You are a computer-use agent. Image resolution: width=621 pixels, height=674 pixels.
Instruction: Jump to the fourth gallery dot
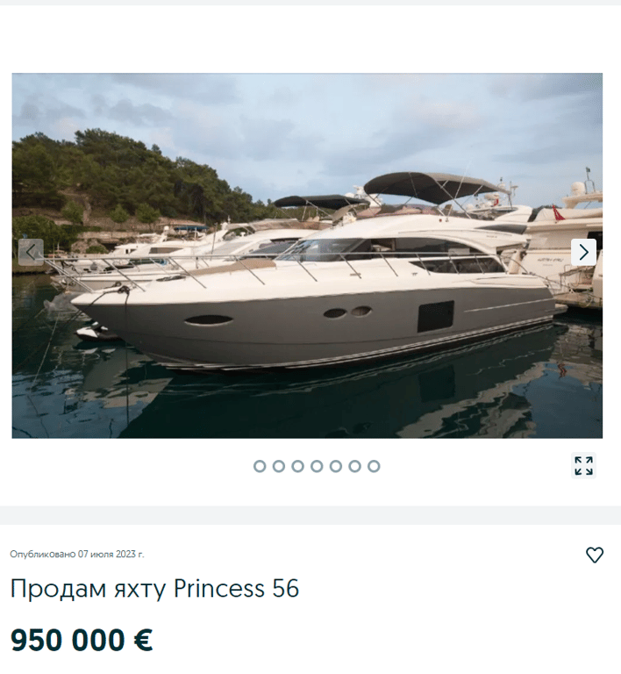point(317,466)
